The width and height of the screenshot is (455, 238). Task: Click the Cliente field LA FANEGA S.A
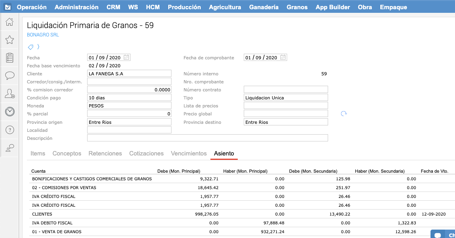pyautogui.click(x=129, y=74)
